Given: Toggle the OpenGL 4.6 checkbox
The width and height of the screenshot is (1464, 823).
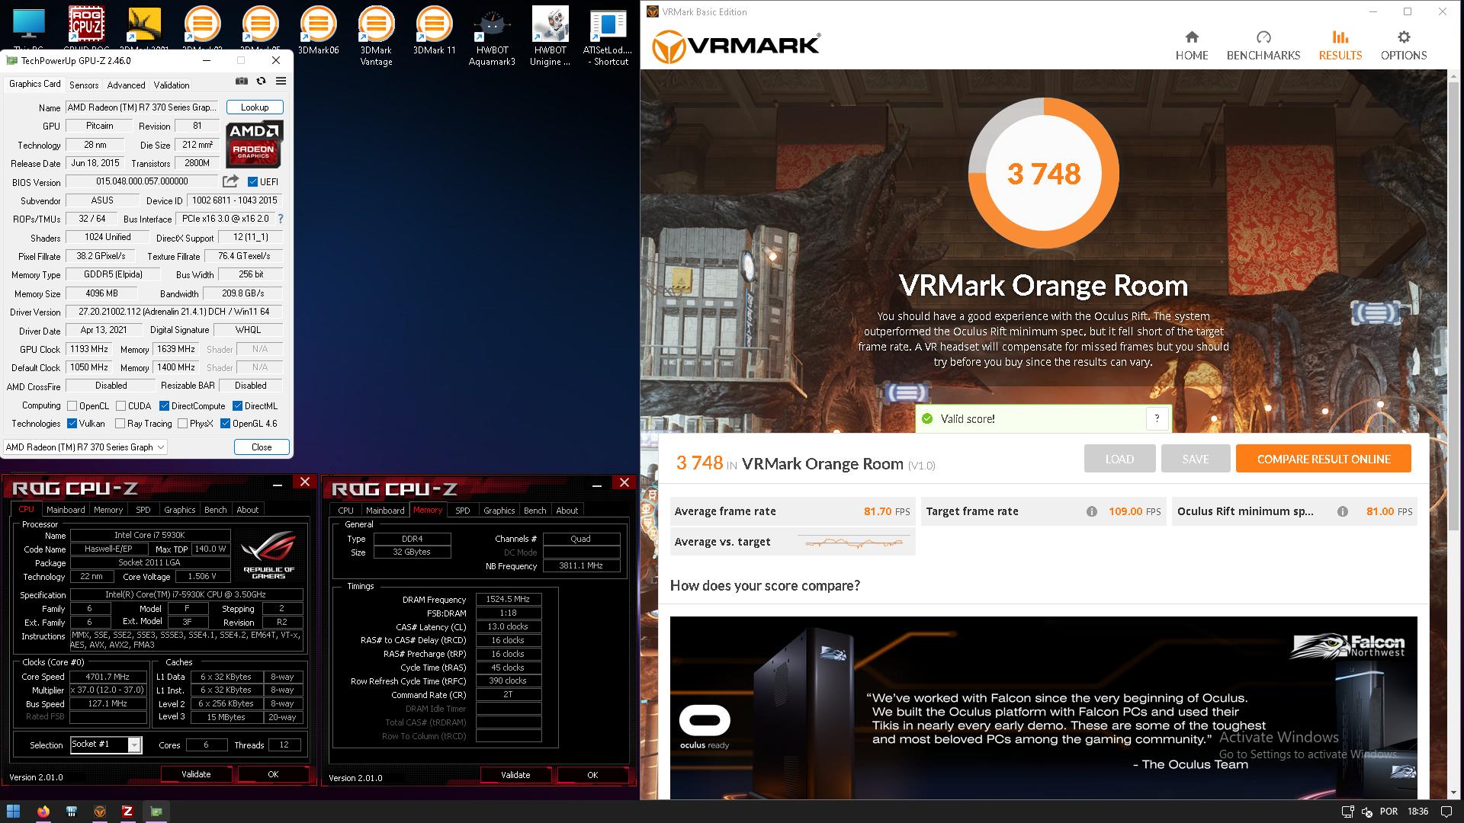Looking at the screenshot, I should pyautogui.click(x=225, y=424).
